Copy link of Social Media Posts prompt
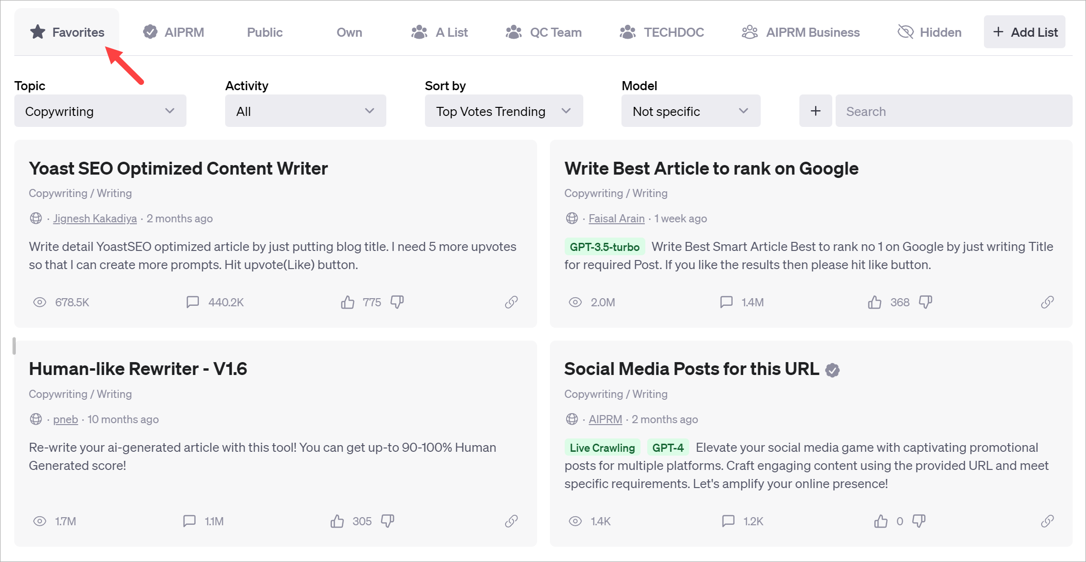This screenshot has width=1086, height=562. [1047, 521]
